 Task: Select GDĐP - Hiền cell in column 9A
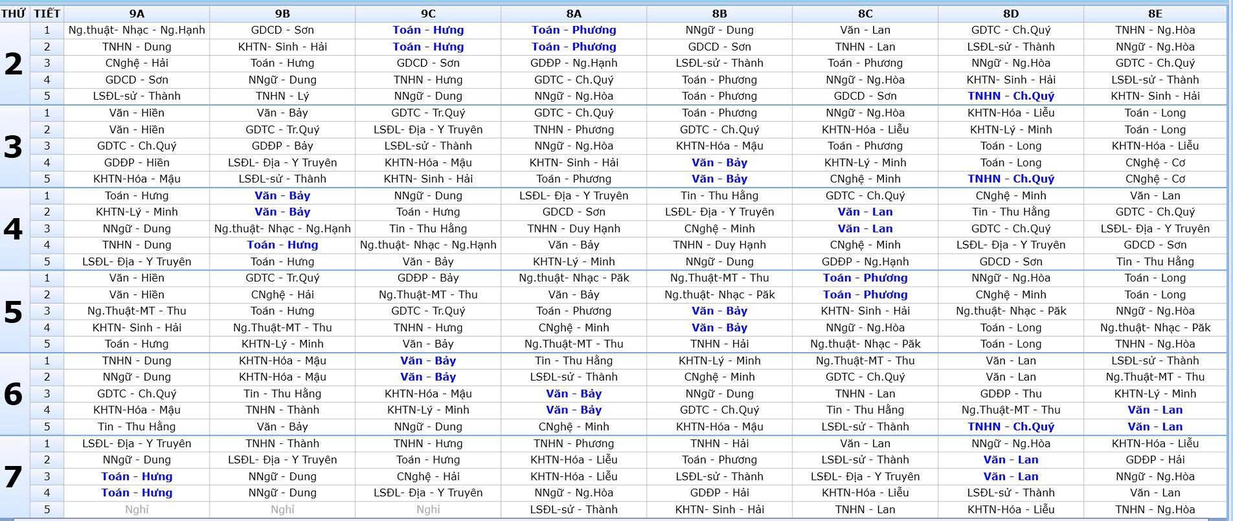(137, 162)
